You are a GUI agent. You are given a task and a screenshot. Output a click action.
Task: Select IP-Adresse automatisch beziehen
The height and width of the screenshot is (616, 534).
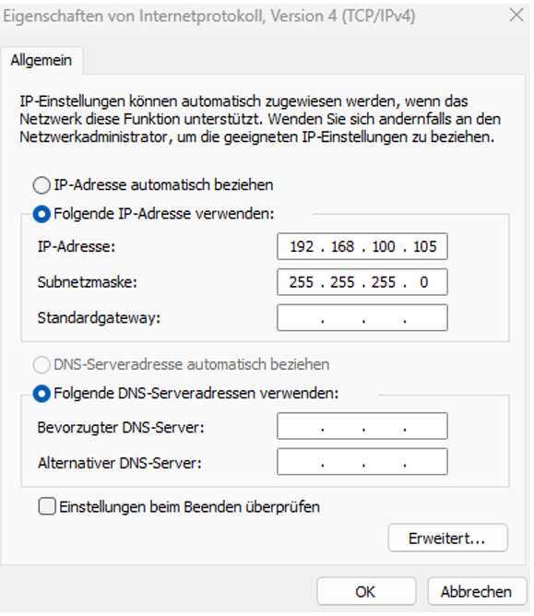pos(42,185)
